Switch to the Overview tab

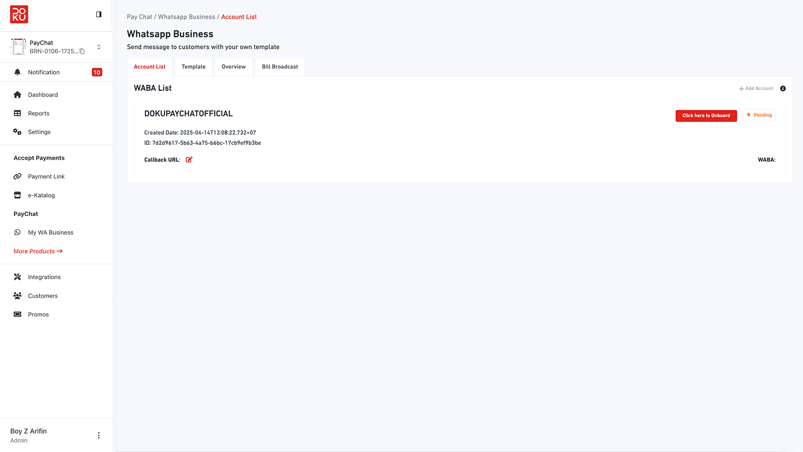tap(234, 67)
